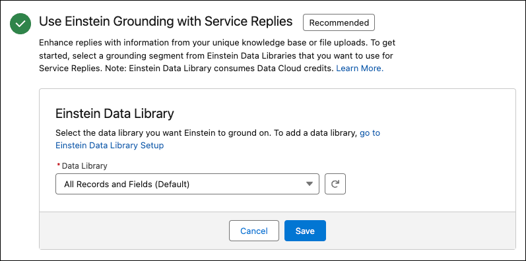Image resolution: width=526 pixels, height=261 pixels.
Task: Save the Data Library selection
Action: tap(305, 231)
